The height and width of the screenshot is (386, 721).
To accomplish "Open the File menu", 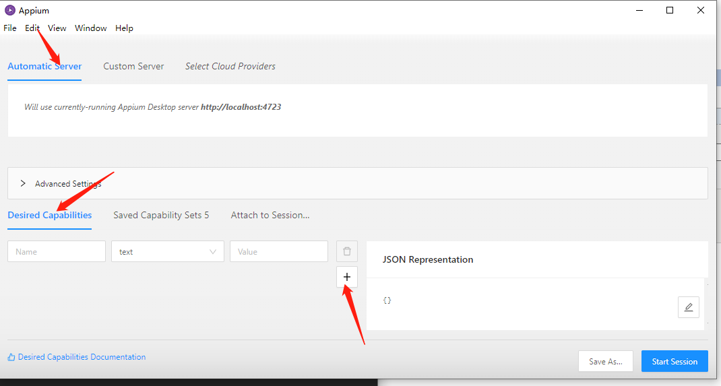I will click(10, 28).
